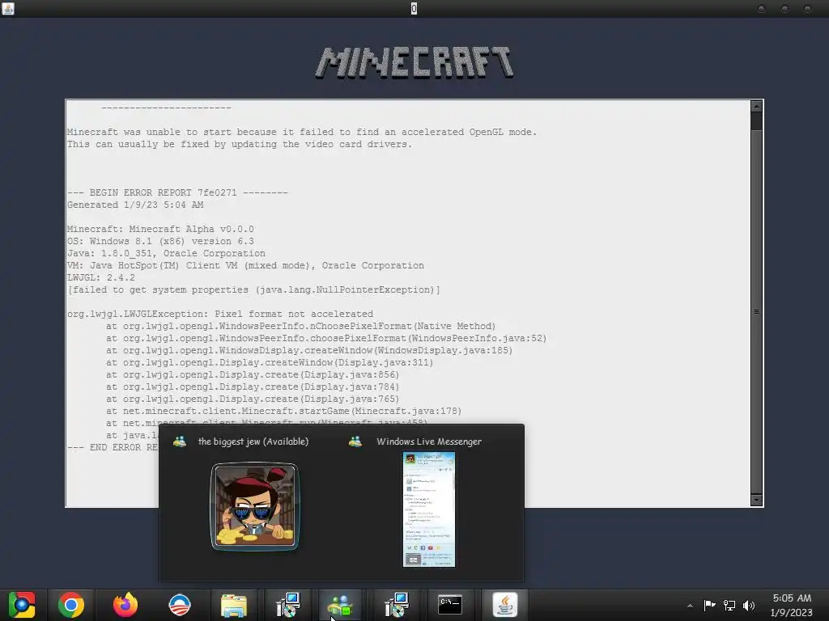Viewport: 829px width, 621px height.
Task: Open Google Chrome from the taskbar
Action: (71, 605)
